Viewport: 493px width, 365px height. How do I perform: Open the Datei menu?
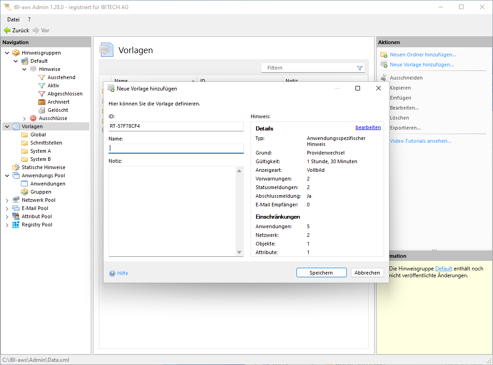pos(13,20)
